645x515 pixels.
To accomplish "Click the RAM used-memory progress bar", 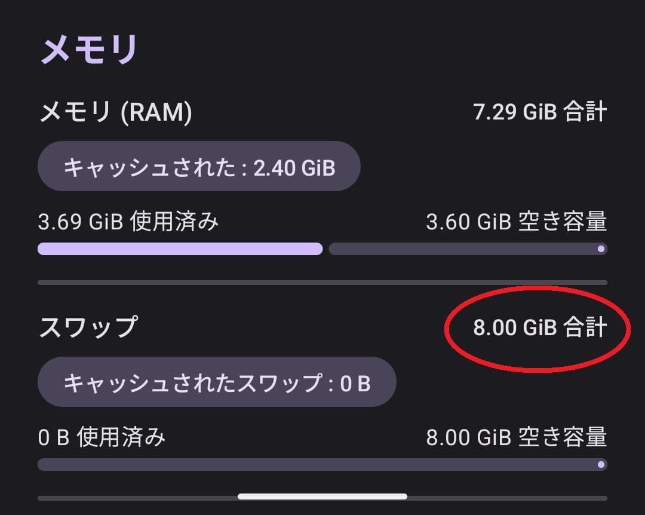I will (x=179, y=249).
